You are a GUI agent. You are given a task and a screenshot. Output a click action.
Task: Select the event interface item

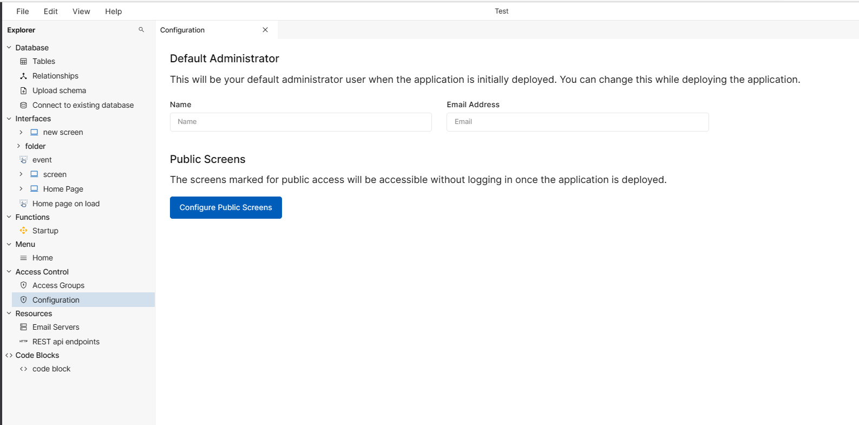pyautogui.click(x=42, y=160)
